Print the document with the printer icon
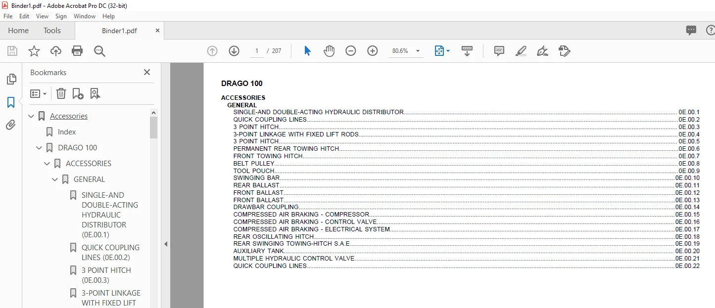The width and height of the screenshot is (715, 308). 77,51
